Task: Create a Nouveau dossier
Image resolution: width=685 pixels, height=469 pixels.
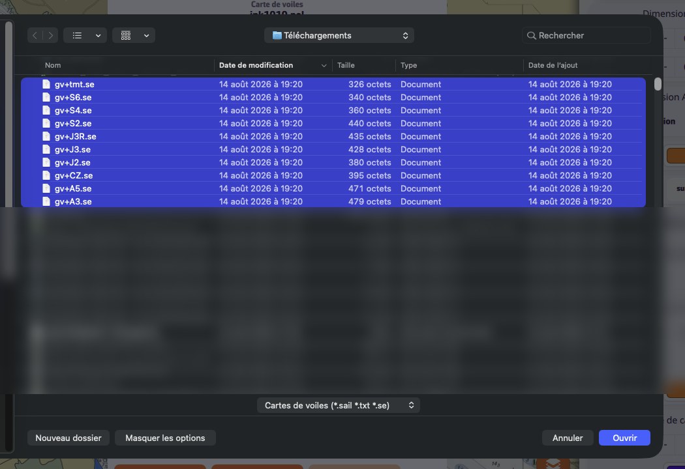Action: pos(68,438)
